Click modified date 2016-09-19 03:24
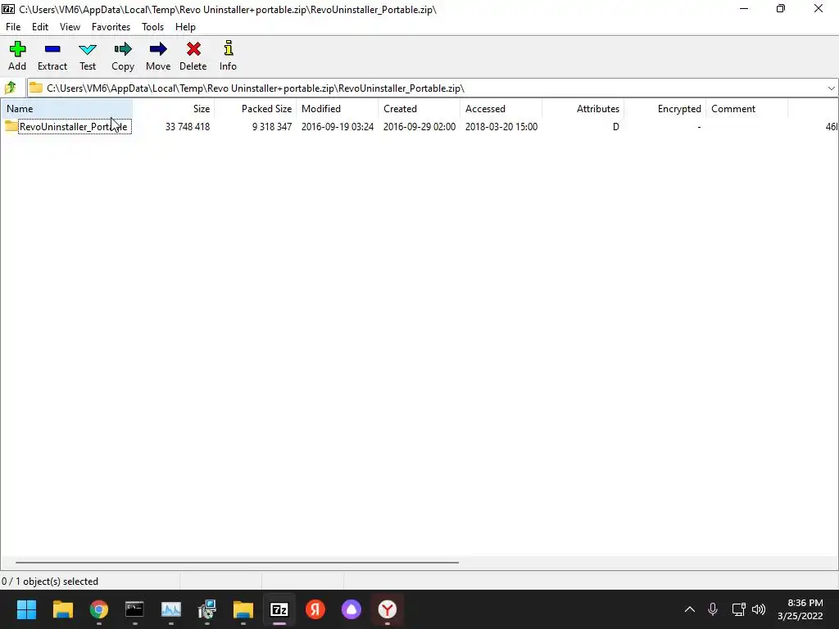This screenshot has height=629, width=839. click(x=337, y=127)
